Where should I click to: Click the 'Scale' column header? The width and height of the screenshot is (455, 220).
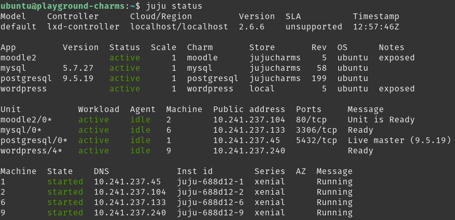pos(163,48)
